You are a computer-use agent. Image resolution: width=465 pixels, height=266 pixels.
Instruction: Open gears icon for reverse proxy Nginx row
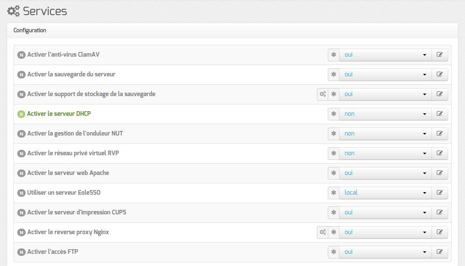(x=323, y=232)
